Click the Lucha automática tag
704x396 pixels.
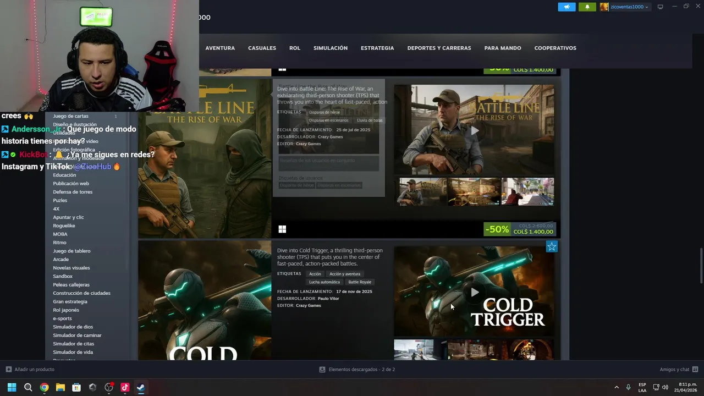coord(324,282)
